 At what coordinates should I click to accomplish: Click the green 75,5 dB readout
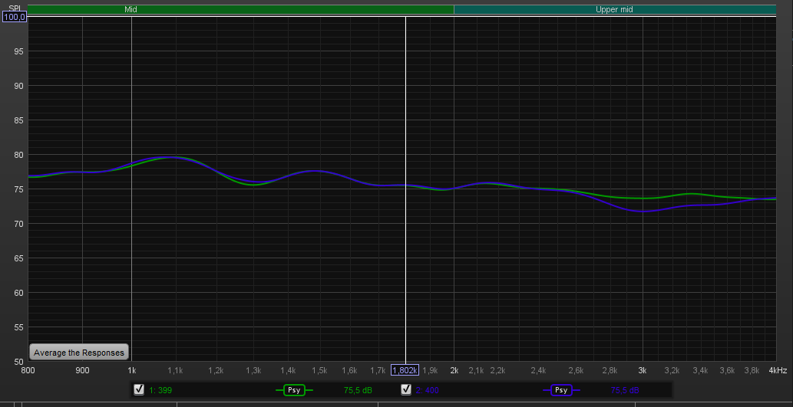(358, 390)
